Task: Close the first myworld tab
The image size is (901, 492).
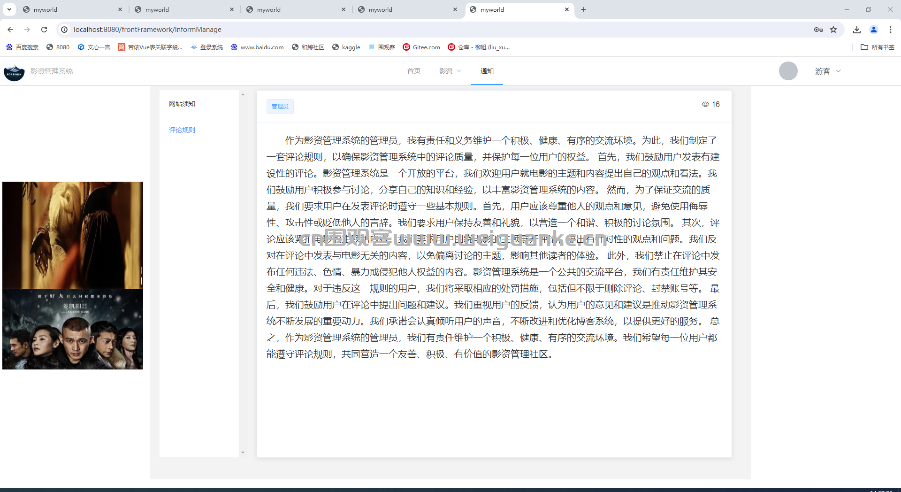Action: [x=120, y=9]
